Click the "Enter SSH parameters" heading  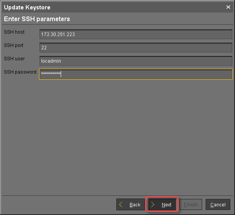37,19
